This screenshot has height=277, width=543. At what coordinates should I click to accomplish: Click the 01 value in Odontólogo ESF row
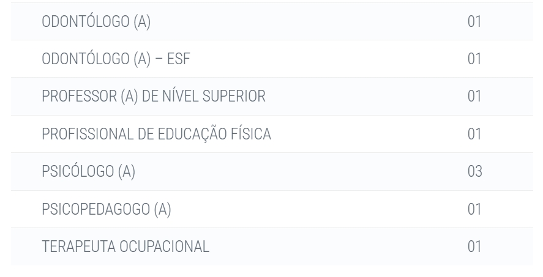tap(474, 59)
